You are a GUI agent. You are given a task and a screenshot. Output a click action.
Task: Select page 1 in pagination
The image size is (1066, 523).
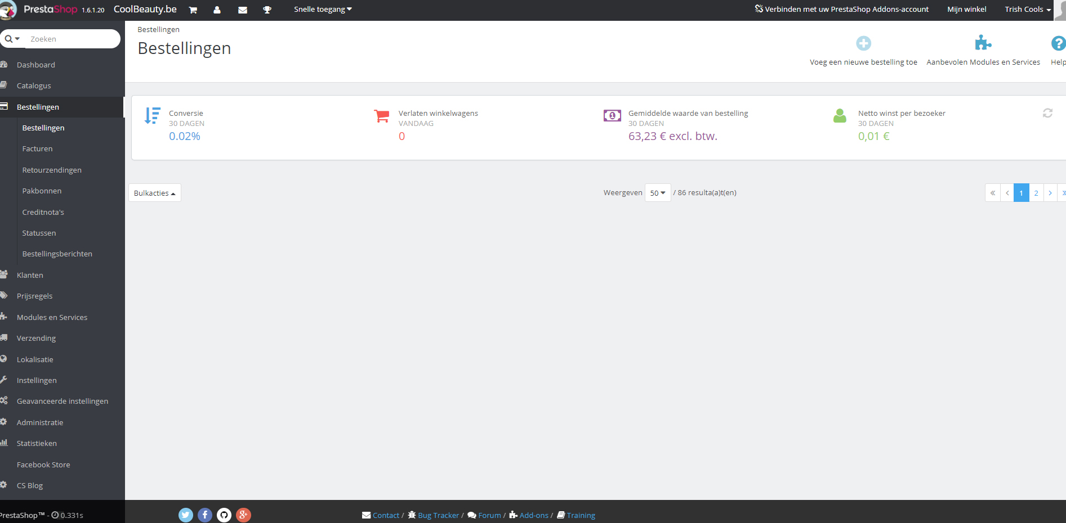[x=1022, y=193]
